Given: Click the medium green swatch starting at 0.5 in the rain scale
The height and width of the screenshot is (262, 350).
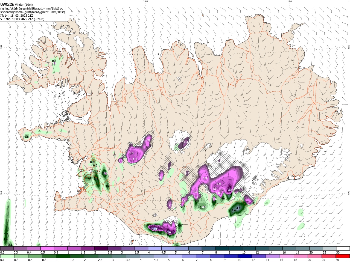Looking at the screenshot, I should (35, 256).
